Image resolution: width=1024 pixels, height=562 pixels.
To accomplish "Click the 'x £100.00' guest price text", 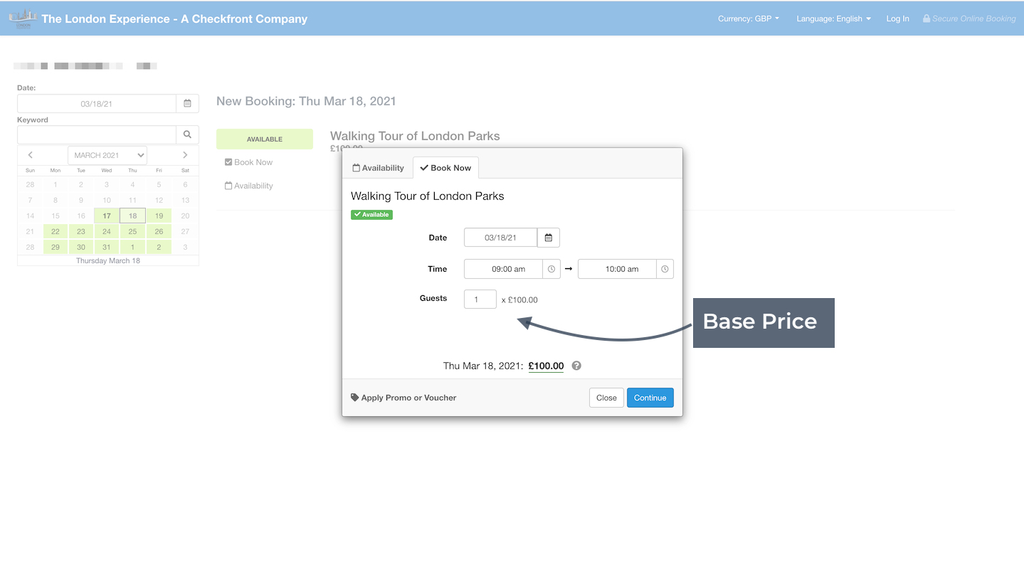I will point(519,299).
